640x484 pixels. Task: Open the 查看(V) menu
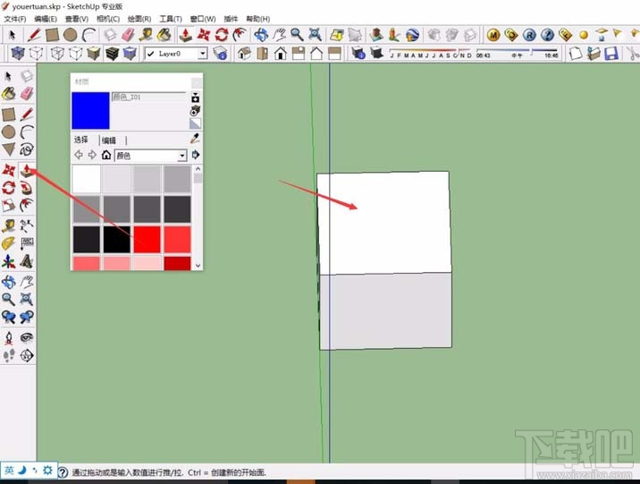[x=77, y=19]
